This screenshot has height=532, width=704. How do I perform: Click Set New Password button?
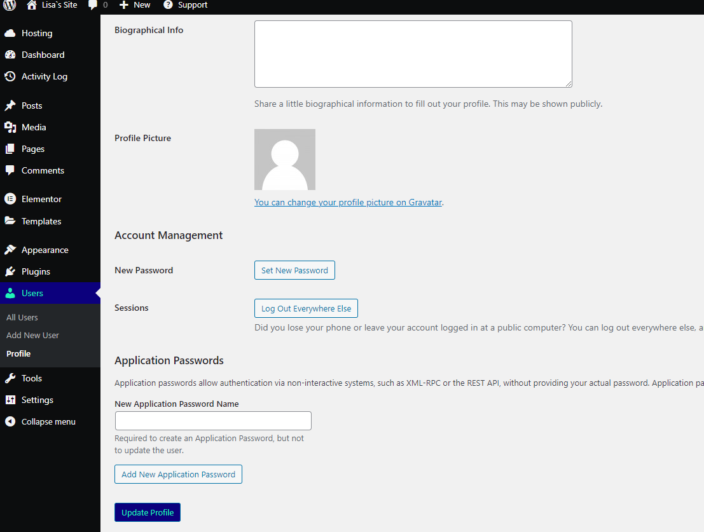pyautogui.click(x=294, y=270)
